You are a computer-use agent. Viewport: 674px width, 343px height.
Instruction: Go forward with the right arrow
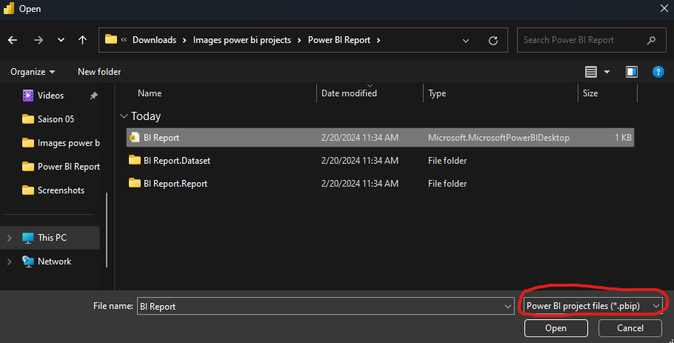pos(39,40)
